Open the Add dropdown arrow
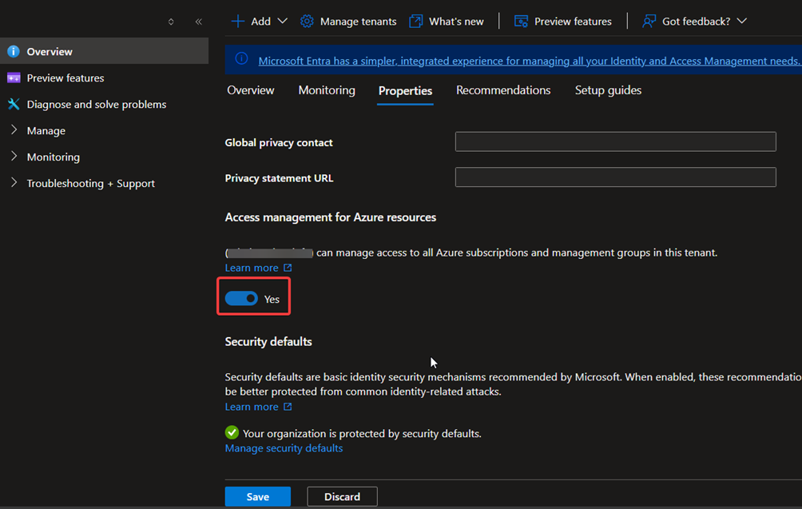This screenshot has height=509, width=802. pos(282,22)
